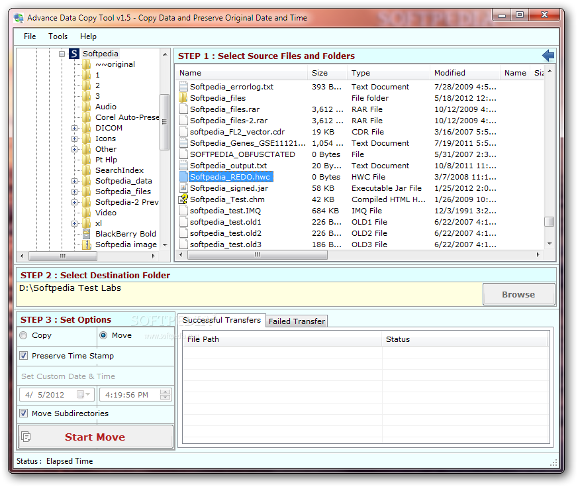Switch to the Successful Transfers tab
This screenshot has width=578, height=487.
tap(222, 320)
